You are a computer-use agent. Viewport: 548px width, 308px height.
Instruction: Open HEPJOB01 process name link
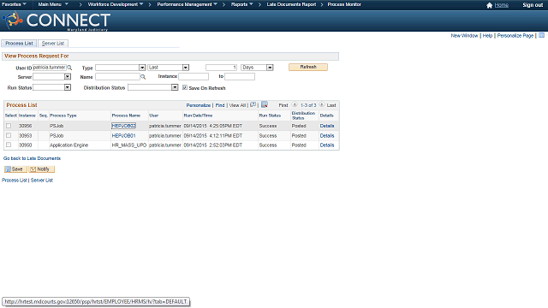[x=123, y=135]
